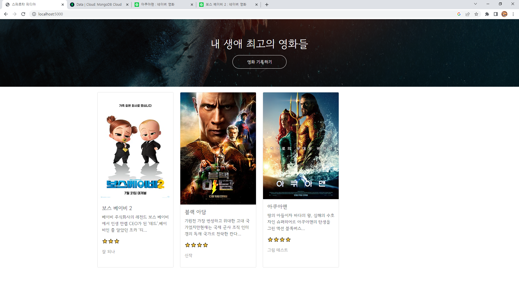The width and height of the screenshot is (519, 281).
Task: Click the comment 그림 테스트
Action: click(278, 250)
